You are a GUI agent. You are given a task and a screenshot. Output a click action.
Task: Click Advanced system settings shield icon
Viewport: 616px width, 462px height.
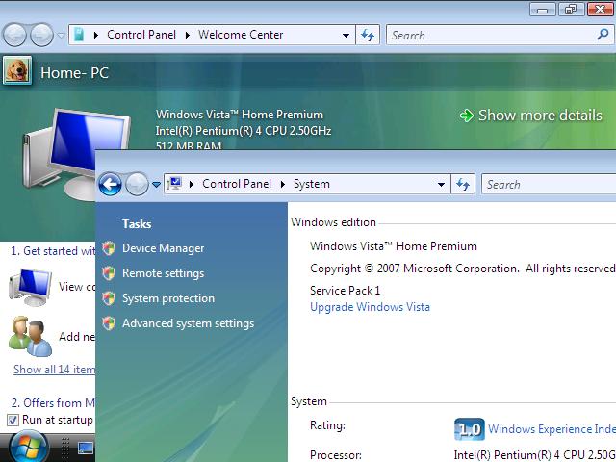[x=109, y=323]
